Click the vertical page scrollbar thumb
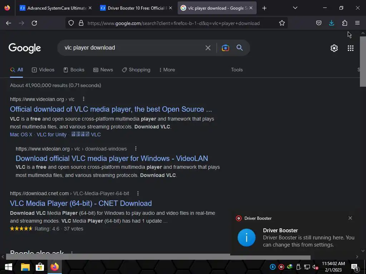 (363, 61)
